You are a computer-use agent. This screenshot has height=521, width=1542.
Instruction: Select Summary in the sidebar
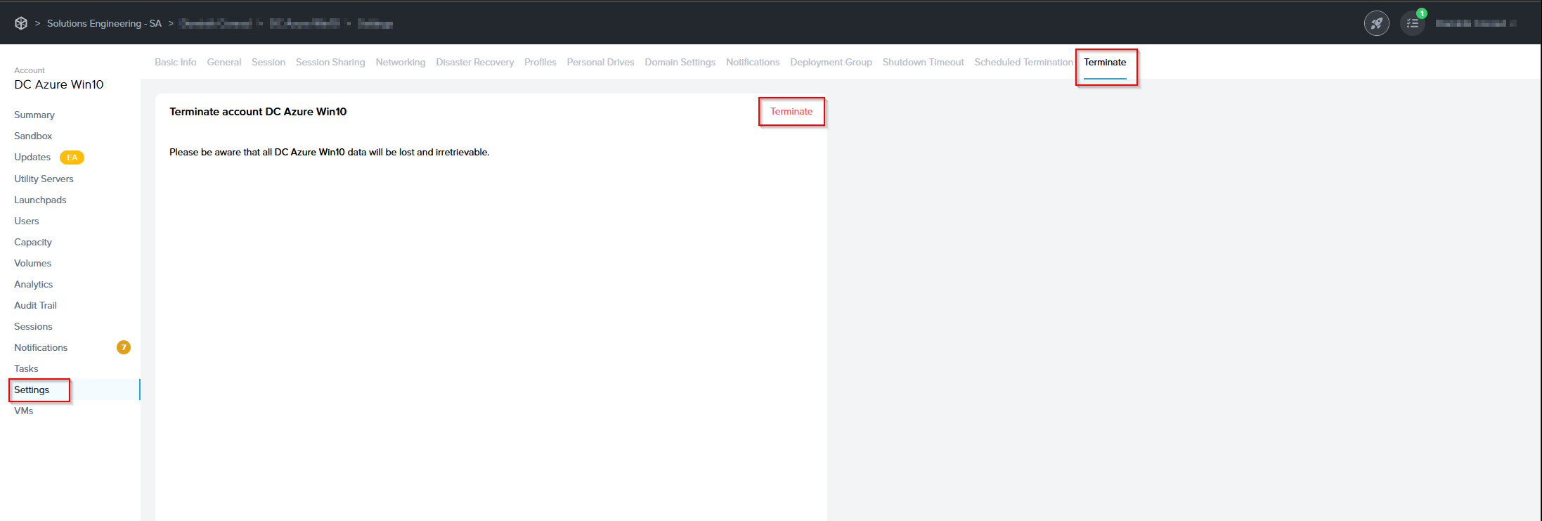[34, 115]
